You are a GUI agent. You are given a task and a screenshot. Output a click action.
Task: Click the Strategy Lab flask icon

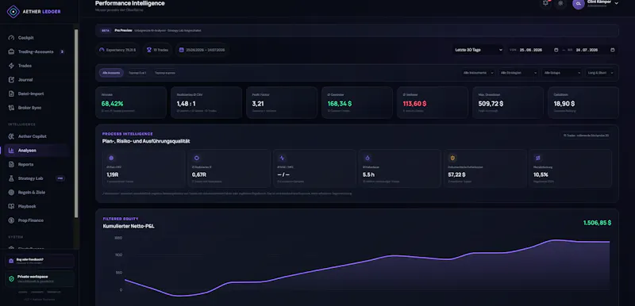point(11,178)
